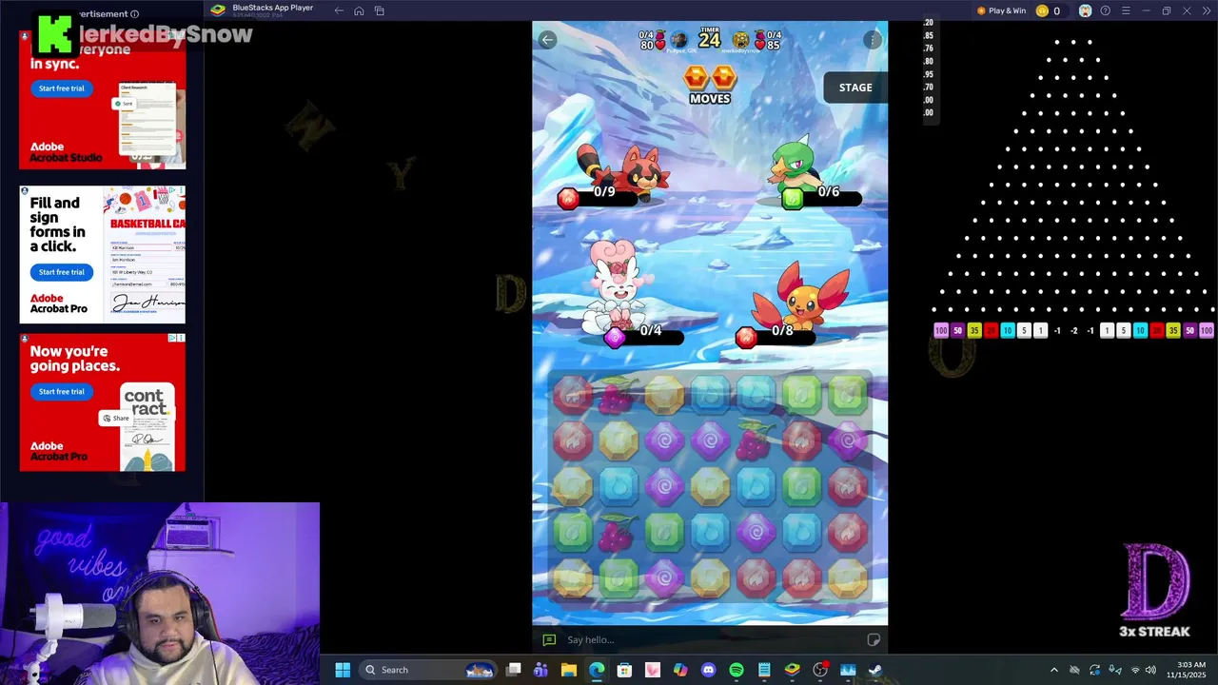Tap the cherry tile in the board's top row
1218x685 pixels.
click(x=618, y=395)
